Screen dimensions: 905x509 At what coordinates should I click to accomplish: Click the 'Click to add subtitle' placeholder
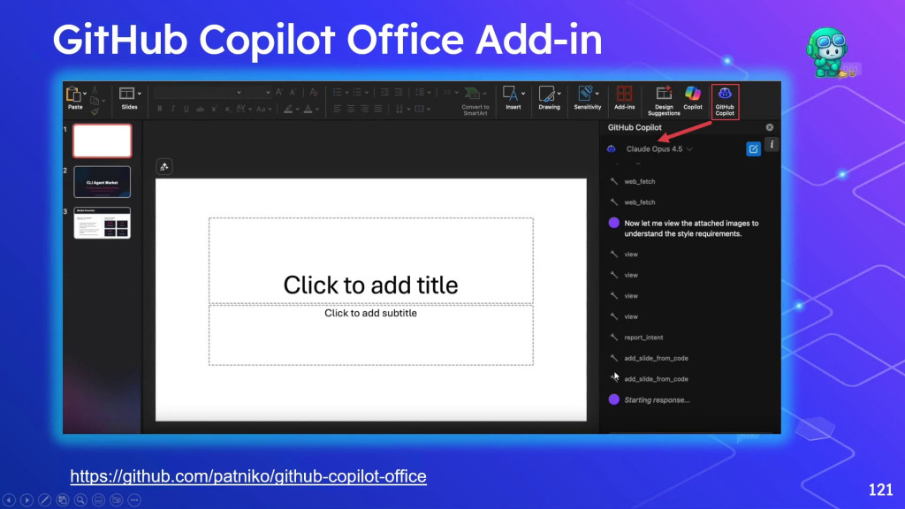[370, 335]
